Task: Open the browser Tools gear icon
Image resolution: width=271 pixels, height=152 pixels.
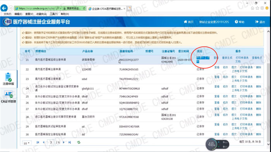Action: coord(262,8)
